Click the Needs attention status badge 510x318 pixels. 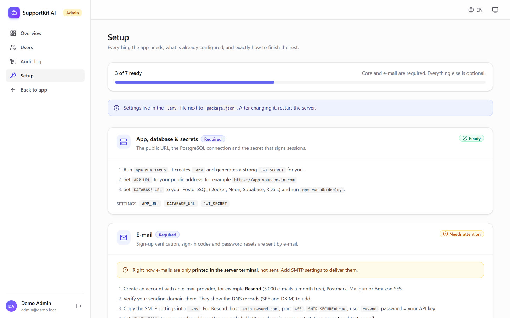462,234
